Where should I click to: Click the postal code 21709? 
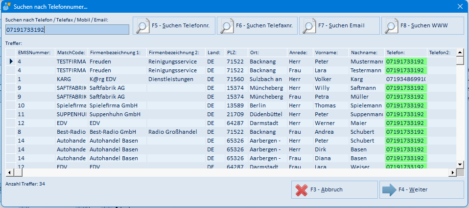[236, 114]
